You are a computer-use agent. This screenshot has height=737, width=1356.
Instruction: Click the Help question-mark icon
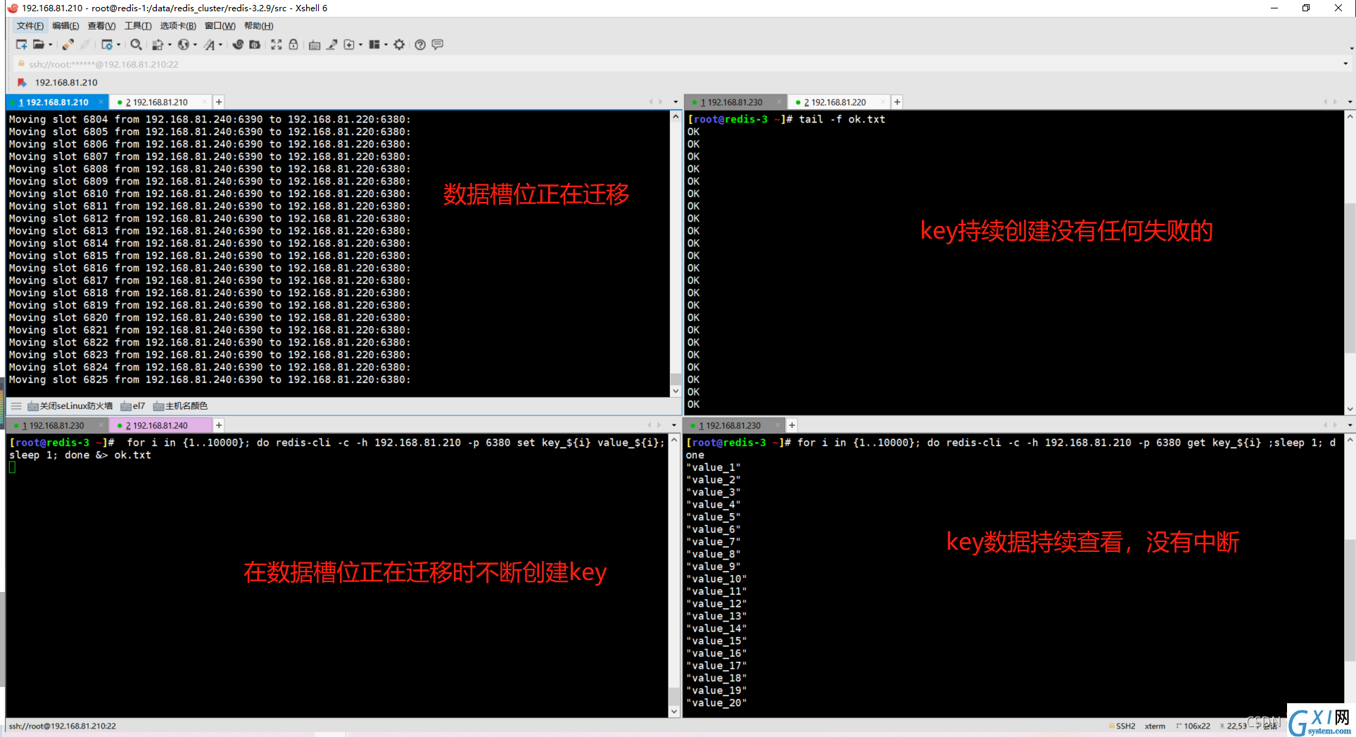tap(420, 44)
